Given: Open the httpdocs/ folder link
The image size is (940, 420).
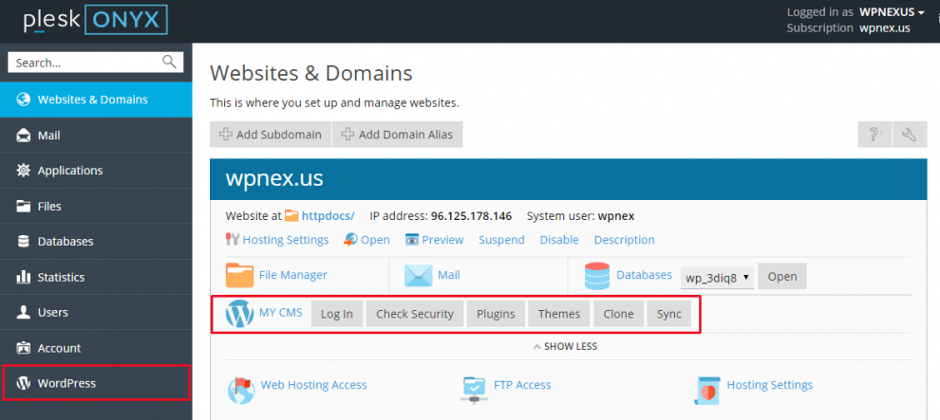Looking at the screenshot, I should (x=328, y=215).
